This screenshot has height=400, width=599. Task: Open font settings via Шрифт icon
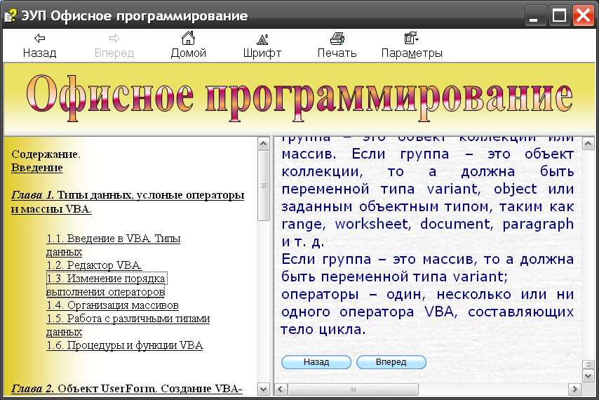[x=262, y=39]
